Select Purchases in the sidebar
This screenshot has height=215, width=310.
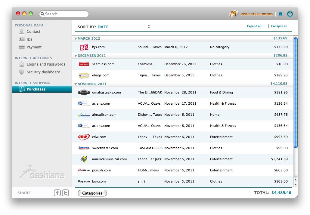(x=42, y=89)
